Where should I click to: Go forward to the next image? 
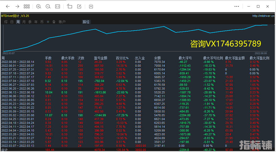(17, 6)
